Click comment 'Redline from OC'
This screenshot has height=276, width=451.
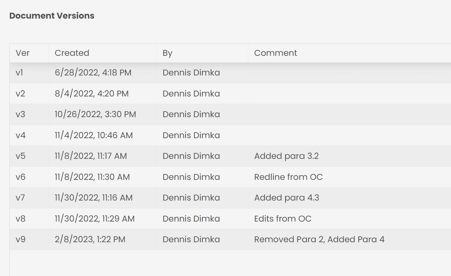coord(289,177)
